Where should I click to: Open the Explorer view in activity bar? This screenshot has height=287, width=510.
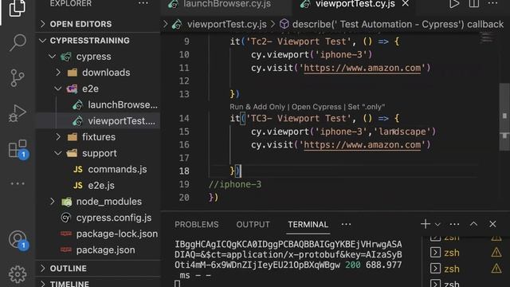tap(17, 8)
